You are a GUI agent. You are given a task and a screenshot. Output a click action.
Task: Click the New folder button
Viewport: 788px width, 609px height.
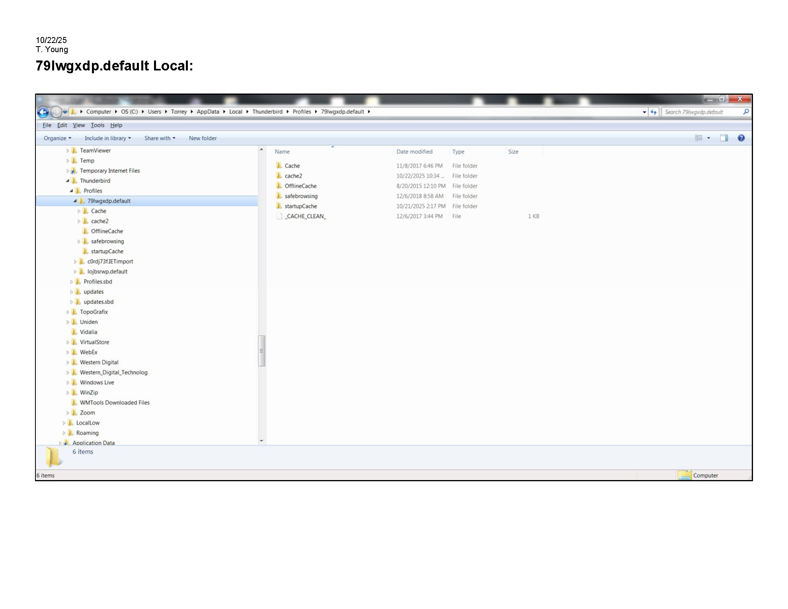(203, 138)
